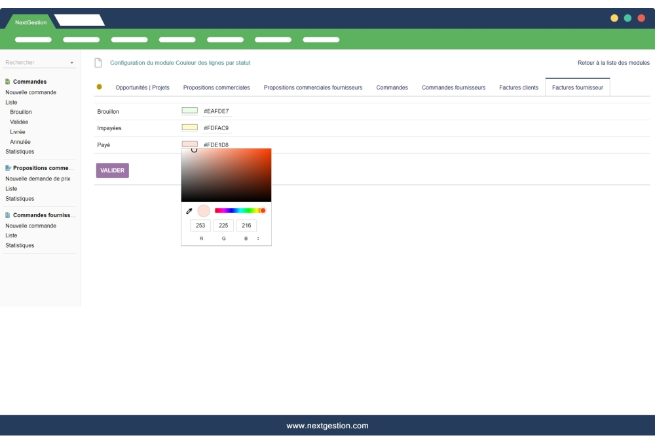Click the Brouillon color swatch

point(191,111)
